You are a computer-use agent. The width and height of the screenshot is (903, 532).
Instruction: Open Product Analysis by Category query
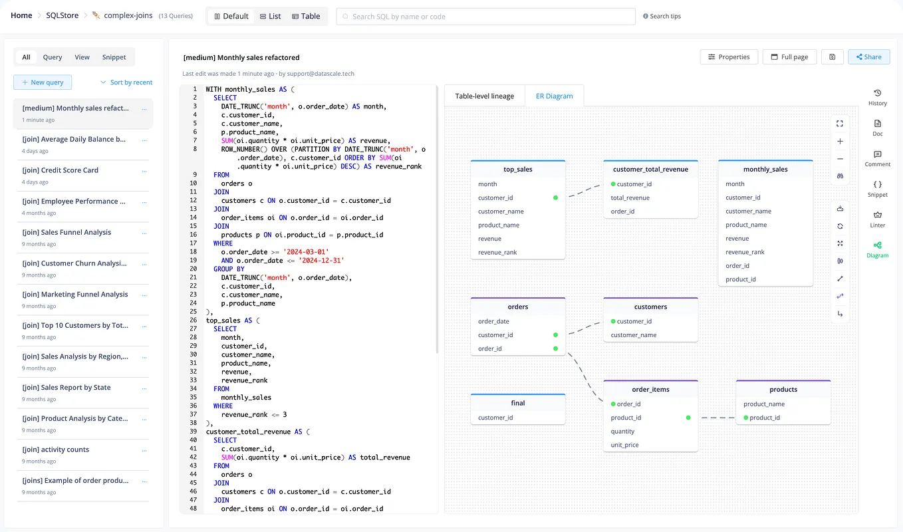83,424
